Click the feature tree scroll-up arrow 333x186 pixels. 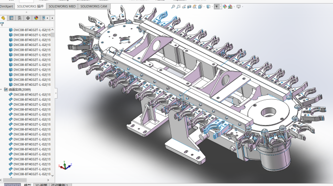pyautogui.click(x=53, y=30)
